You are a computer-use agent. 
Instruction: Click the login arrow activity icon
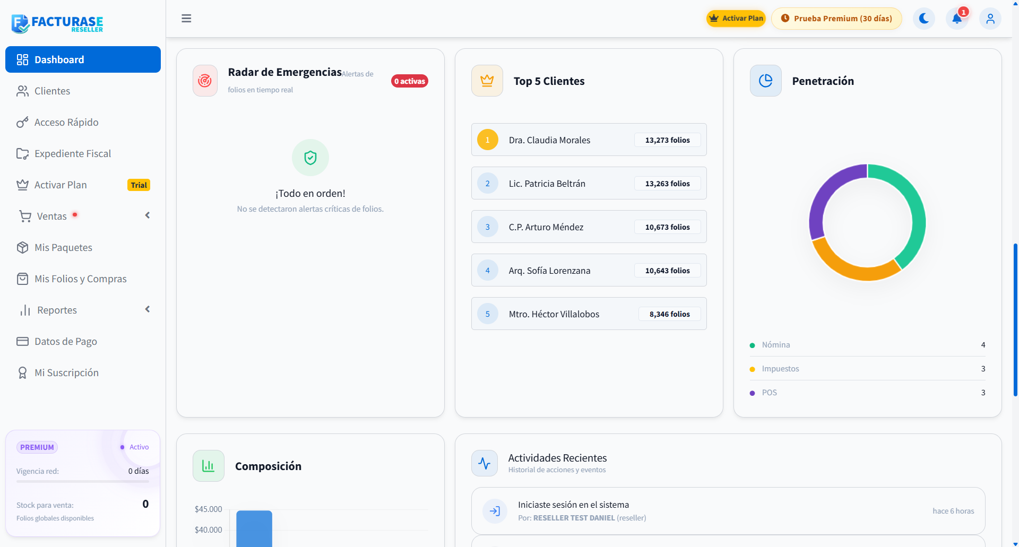[495, 511]
